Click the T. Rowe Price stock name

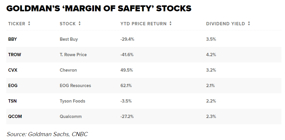[73, 55]
